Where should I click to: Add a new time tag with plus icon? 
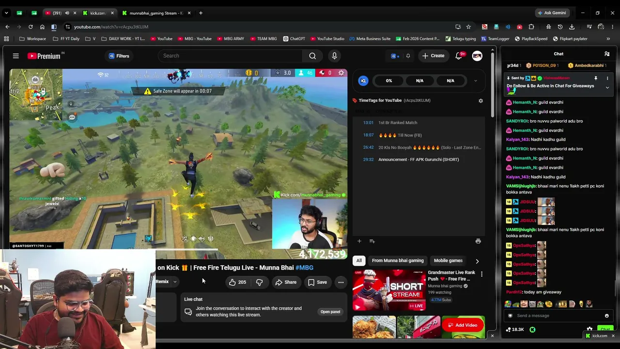[x=359, y=241]
